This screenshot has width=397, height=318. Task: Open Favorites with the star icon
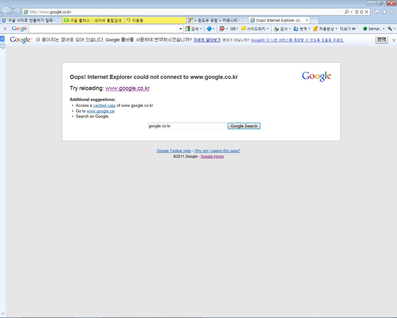click(385, 12)
